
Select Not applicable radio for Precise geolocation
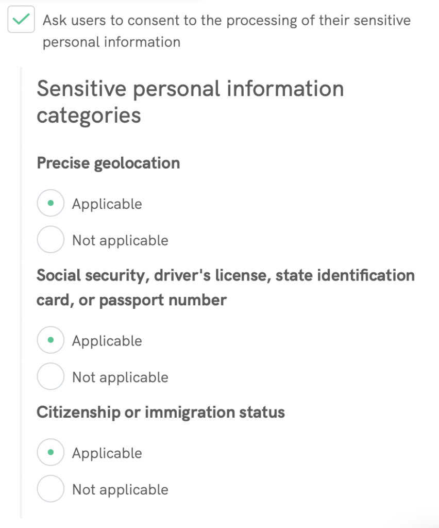[50, 240]
